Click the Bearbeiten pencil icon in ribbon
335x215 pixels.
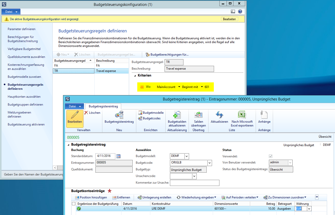(x=75, y=115)
